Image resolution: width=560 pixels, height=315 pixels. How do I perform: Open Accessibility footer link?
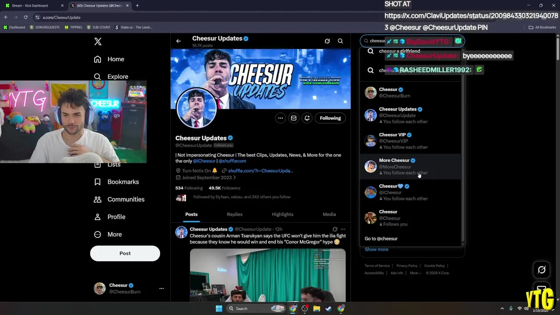tap(374, 273)
